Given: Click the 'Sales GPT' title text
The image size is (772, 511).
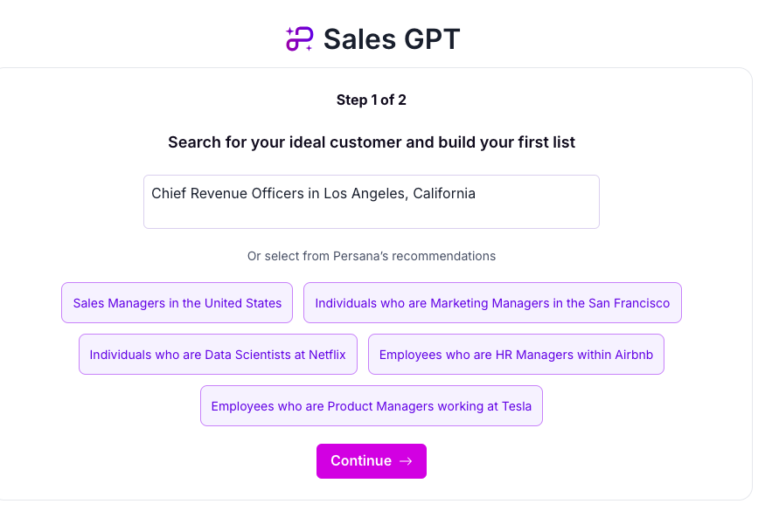Looking at the screenshot, I should coord(391,38).
